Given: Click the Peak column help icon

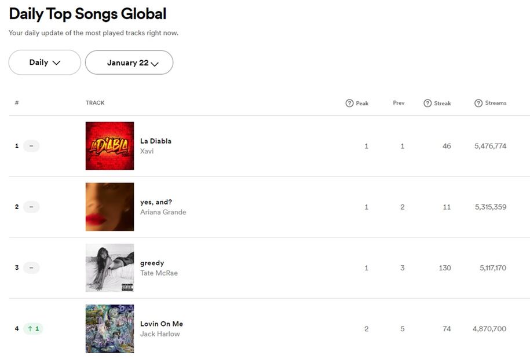Looking at the screenshot, I should (349, 103).
